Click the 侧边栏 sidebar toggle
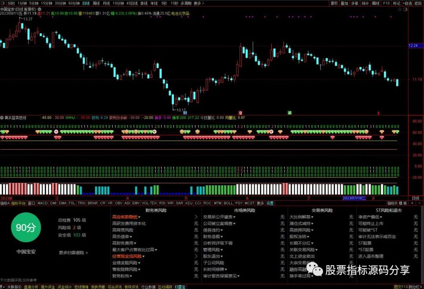Screen dimensions: 424x289 pyautogui.click(x=415, y=287)
